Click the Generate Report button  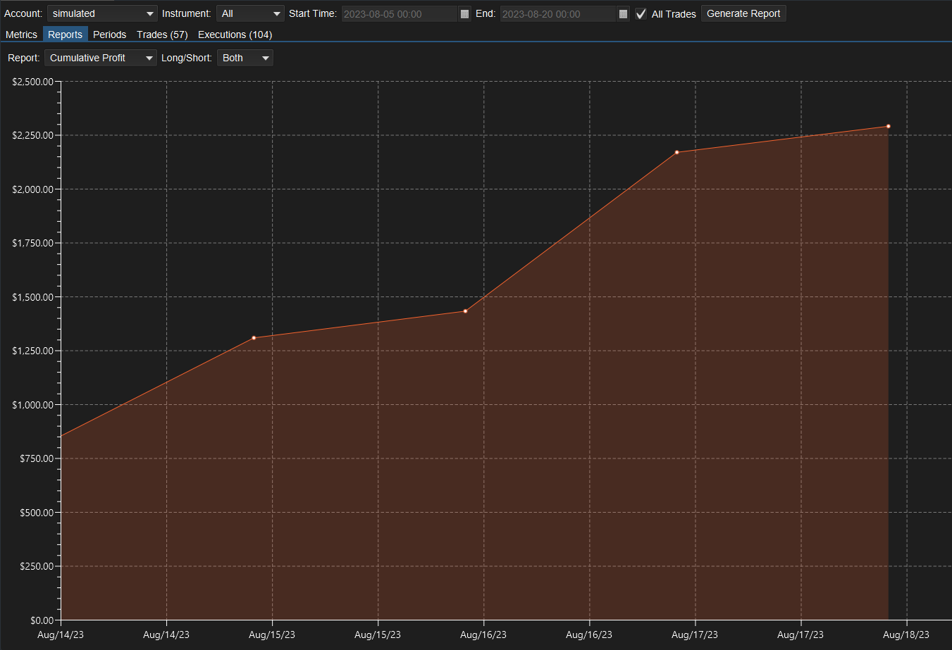point(743,13)
